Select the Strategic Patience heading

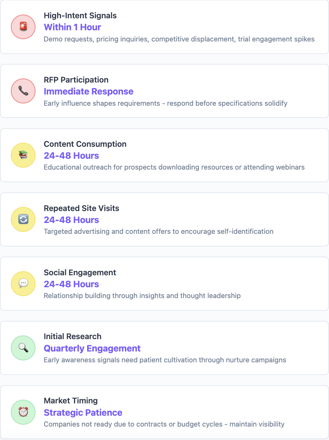83,413
